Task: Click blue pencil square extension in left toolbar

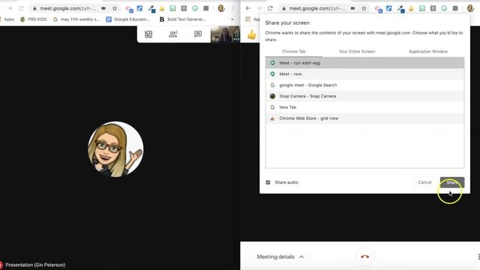Action: pos(140,8)
